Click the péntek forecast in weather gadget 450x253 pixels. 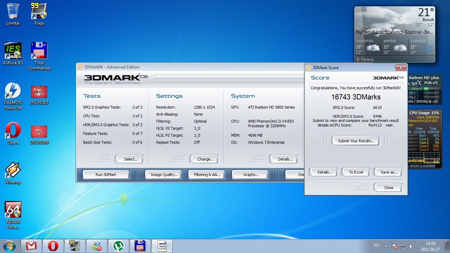click(x=395, y=47)
